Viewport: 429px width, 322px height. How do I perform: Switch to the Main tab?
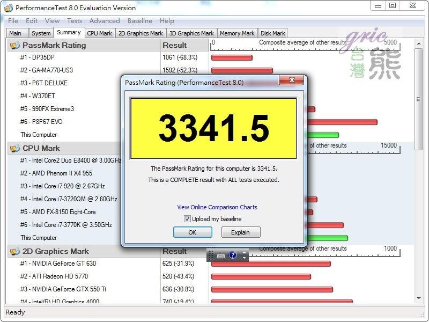pyautogui.click(x=17, y=33)
